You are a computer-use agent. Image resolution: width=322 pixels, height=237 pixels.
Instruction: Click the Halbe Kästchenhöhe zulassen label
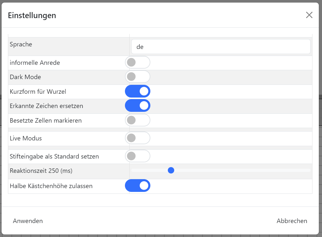tap(51, 186)
